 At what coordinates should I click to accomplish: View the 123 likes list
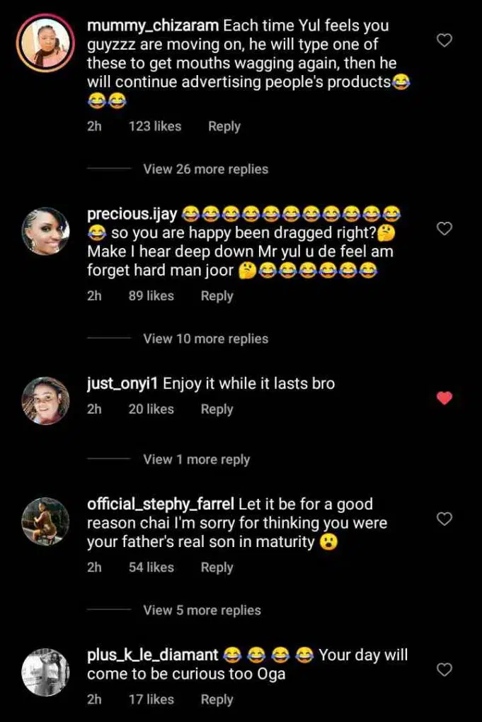pos(154,127)
